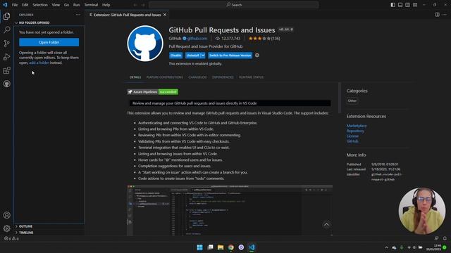Open the GitHub resource link
Viewport: 451px width, 253px height.
click(x=352, y=141)
